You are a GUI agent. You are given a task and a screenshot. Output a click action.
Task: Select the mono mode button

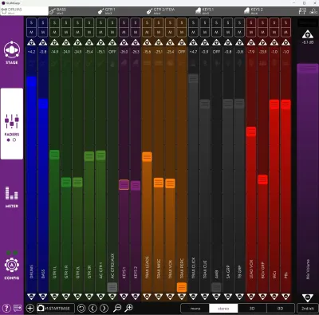point(195,309)
